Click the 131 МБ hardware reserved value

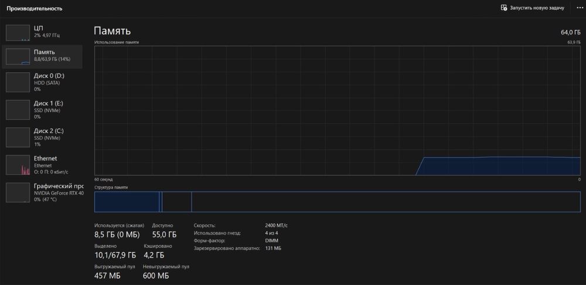pyautogui.click(x=273, y=248)
